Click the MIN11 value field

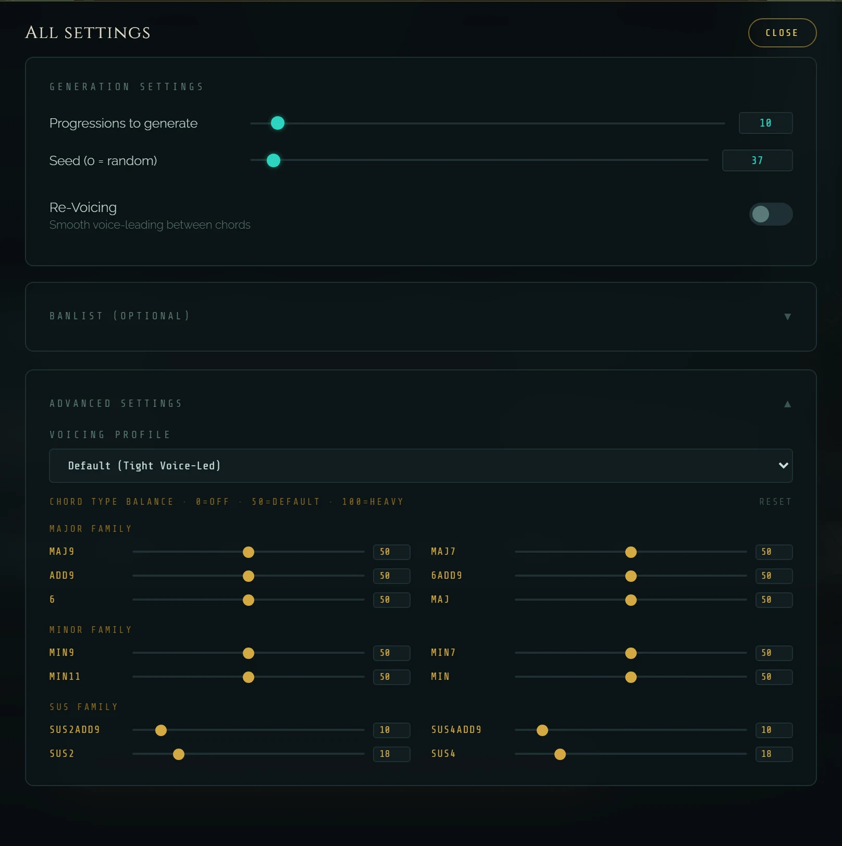392,677
